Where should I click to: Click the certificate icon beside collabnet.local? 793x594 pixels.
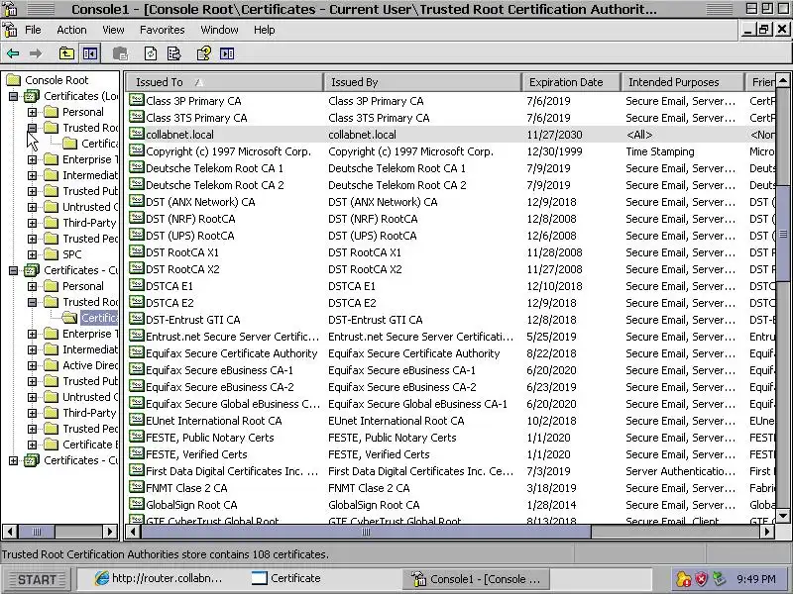coord(136,134)
